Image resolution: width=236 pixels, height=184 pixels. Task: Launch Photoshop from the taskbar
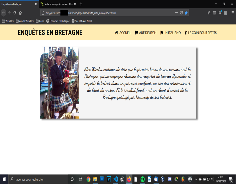click(102, 179)
